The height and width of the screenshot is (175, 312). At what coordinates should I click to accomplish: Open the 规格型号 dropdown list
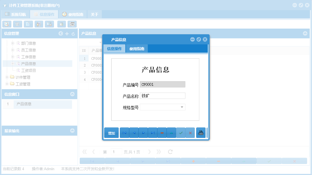pos(182,107)
